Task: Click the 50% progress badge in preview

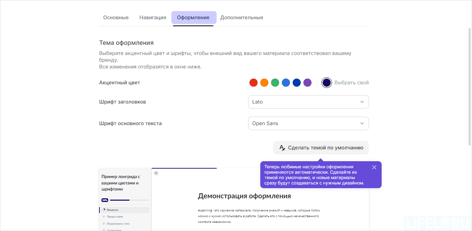Action: point(104,200)
